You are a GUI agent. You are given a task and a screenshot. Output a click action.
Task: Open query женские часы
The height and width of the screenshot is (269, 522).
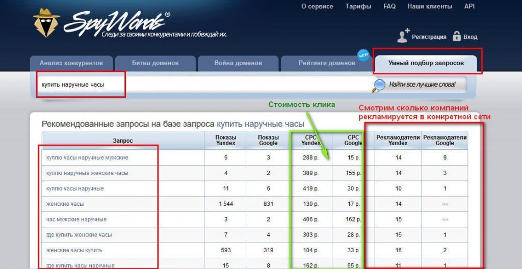click(65, 204)
